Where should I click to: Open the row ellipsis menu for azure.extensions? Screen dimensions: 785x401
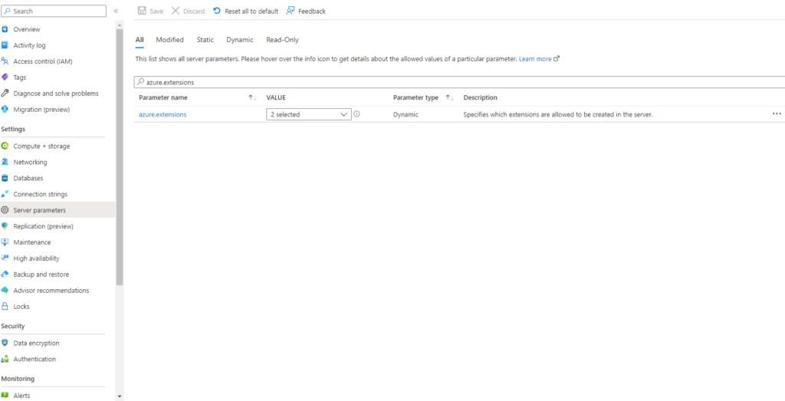(x=777, y=114)
